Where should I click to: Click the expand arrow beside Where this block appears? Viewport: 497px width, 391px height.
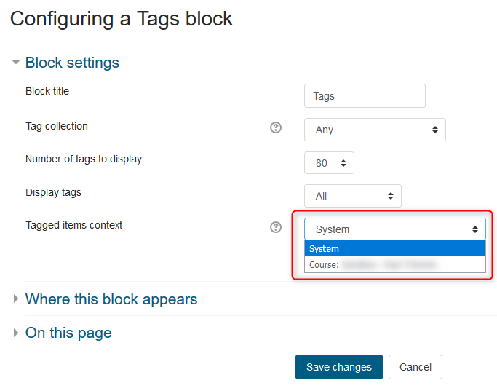[x=16, y=299]
